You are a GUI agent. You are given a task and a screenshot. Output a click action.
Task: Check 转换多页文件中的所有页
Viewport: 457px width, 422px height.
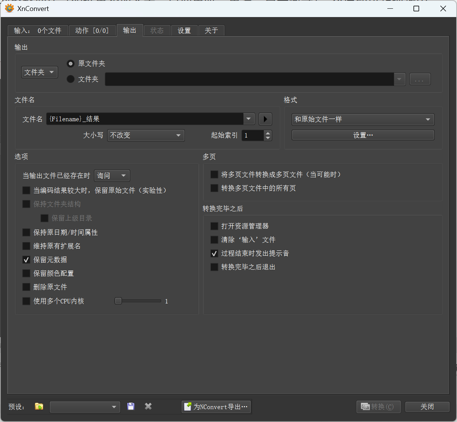[x=214, y=188]
